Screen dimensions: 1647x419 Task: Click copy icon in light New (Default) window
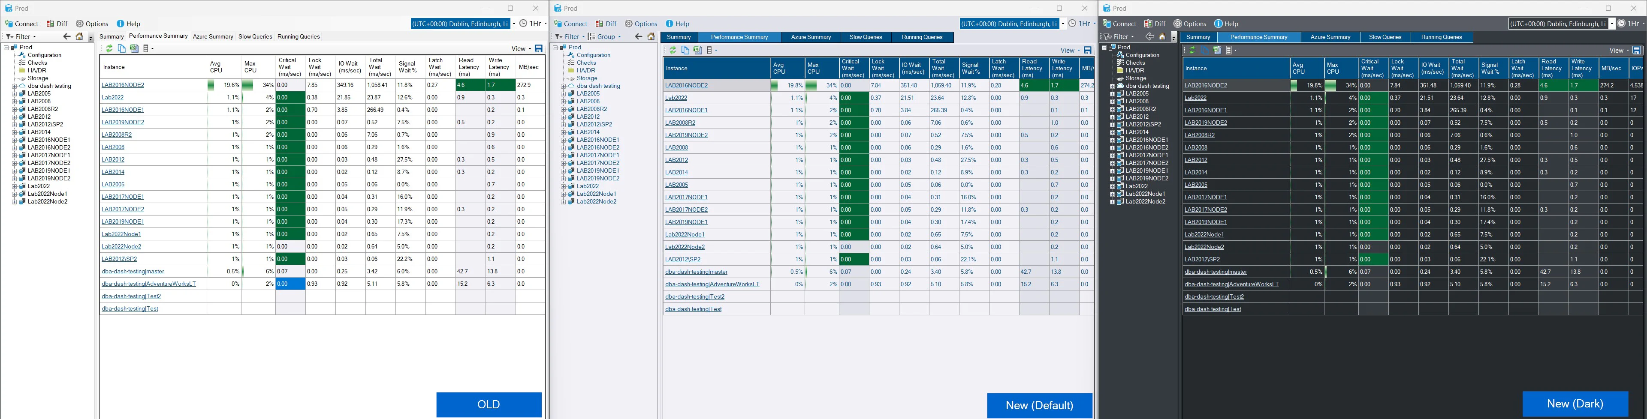tap(685, 50)
